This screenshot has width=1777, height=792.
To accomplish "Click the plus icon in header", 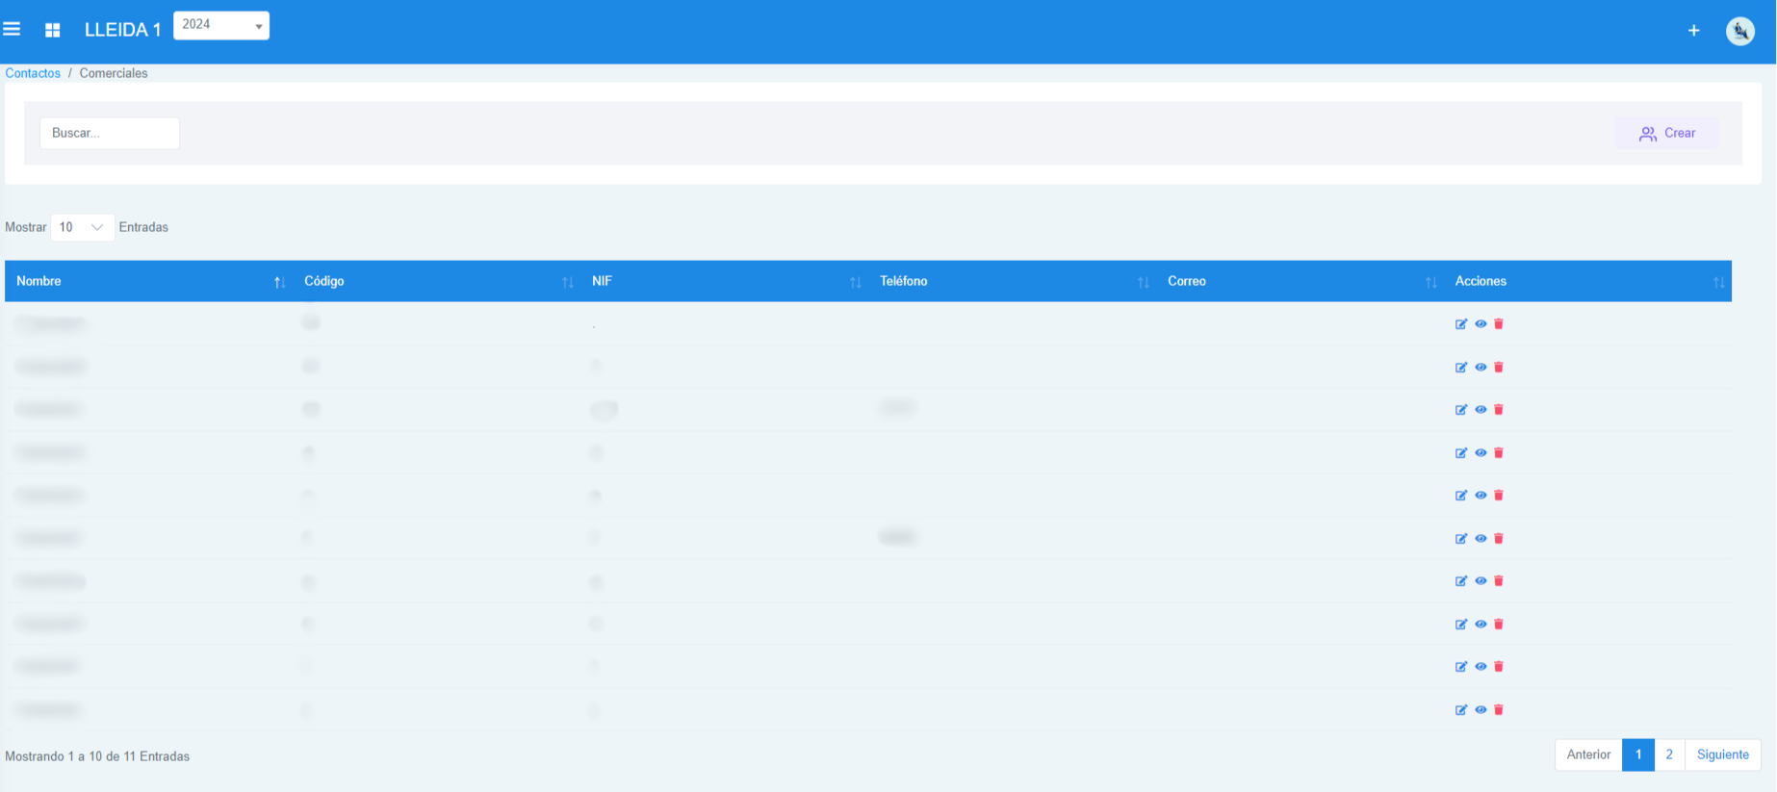I will click(x=1693, y=31).
